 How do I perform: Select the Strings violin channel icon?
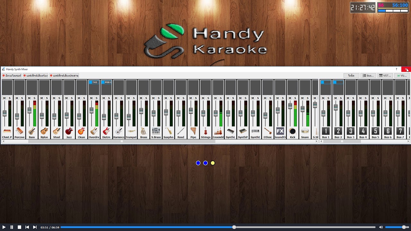(205, 131)
